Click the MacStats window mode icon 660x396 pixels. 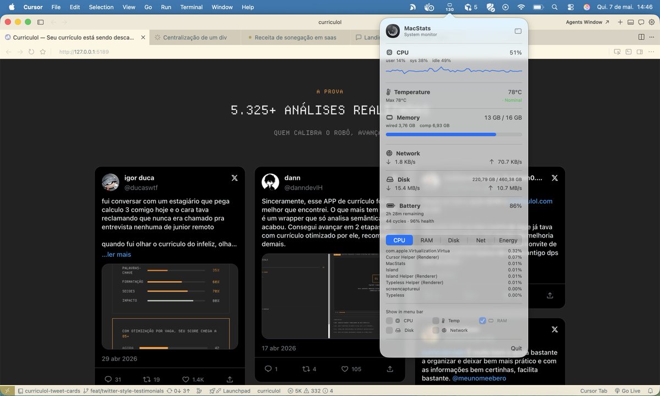pyautogui.click(x=518, y=31)
